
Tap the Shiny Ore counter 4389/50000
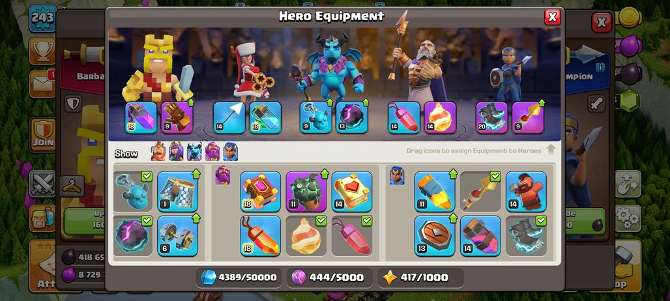pyautogui.click(x=239, y=278)
